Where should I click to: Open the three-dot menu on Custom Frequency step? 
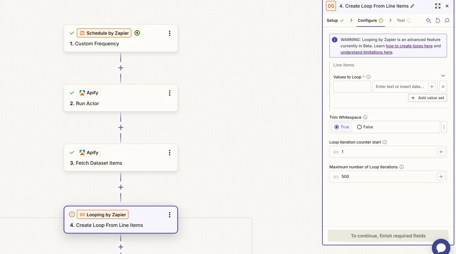(x=170, y=33)
